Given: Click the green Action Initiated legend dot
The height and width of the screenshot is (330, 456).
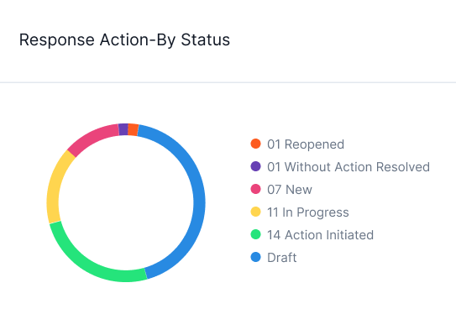Looking at the screenshot, I should click(x=255, y=234).
